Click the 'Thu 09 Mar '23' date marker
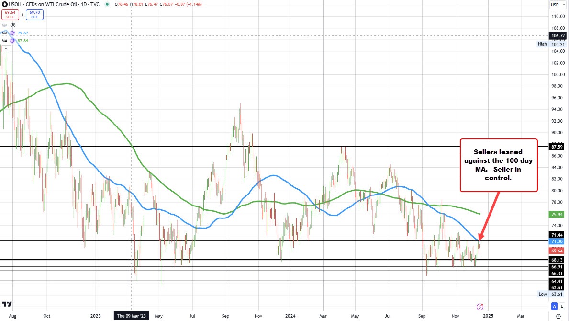 131,316
